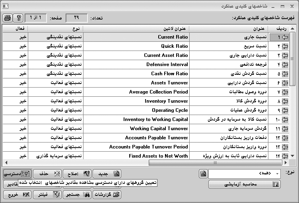Click the جستجو (Search) binoculars button
Viewport: 299px width, 203px height.
(77, 195)
